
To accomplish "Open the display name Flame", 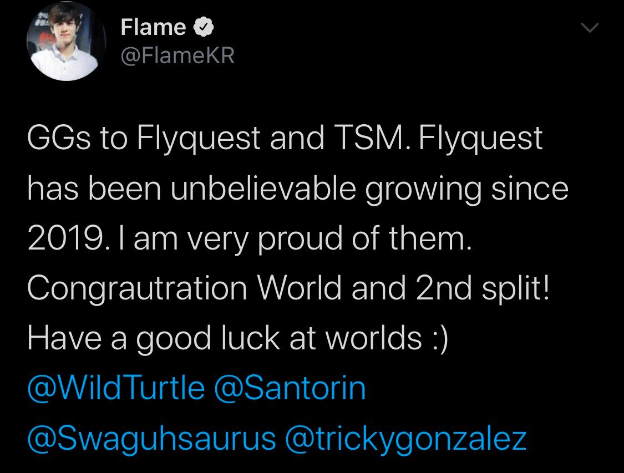I will coord(153,27).
